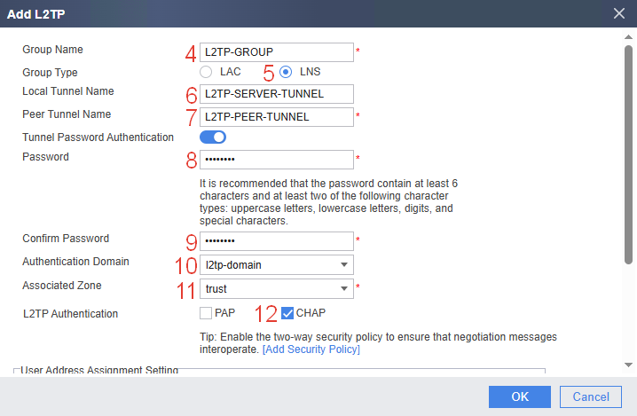The width and height of the screenshot is (637, 416).
Task: Toggle Tunnel Password Authentication switch
Action: click(x=213, y=137)
